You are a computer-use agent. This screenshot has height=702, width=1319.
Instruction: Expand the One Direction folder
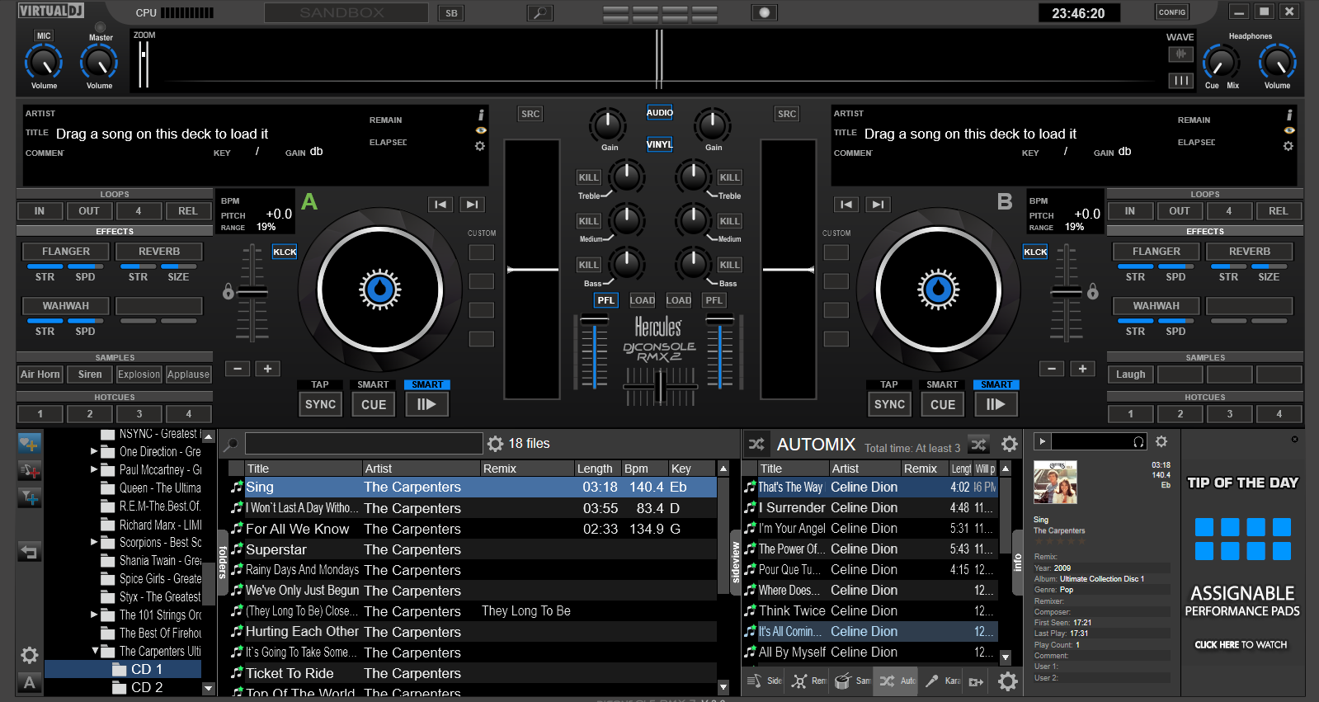pos(94,451)
